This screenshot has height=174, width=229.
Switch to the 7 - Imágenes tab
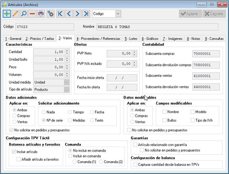[x=173, y=39]
